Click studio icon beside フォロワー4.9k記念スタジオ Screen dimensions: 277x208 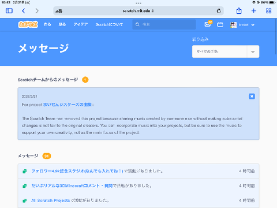coord(25,171)
